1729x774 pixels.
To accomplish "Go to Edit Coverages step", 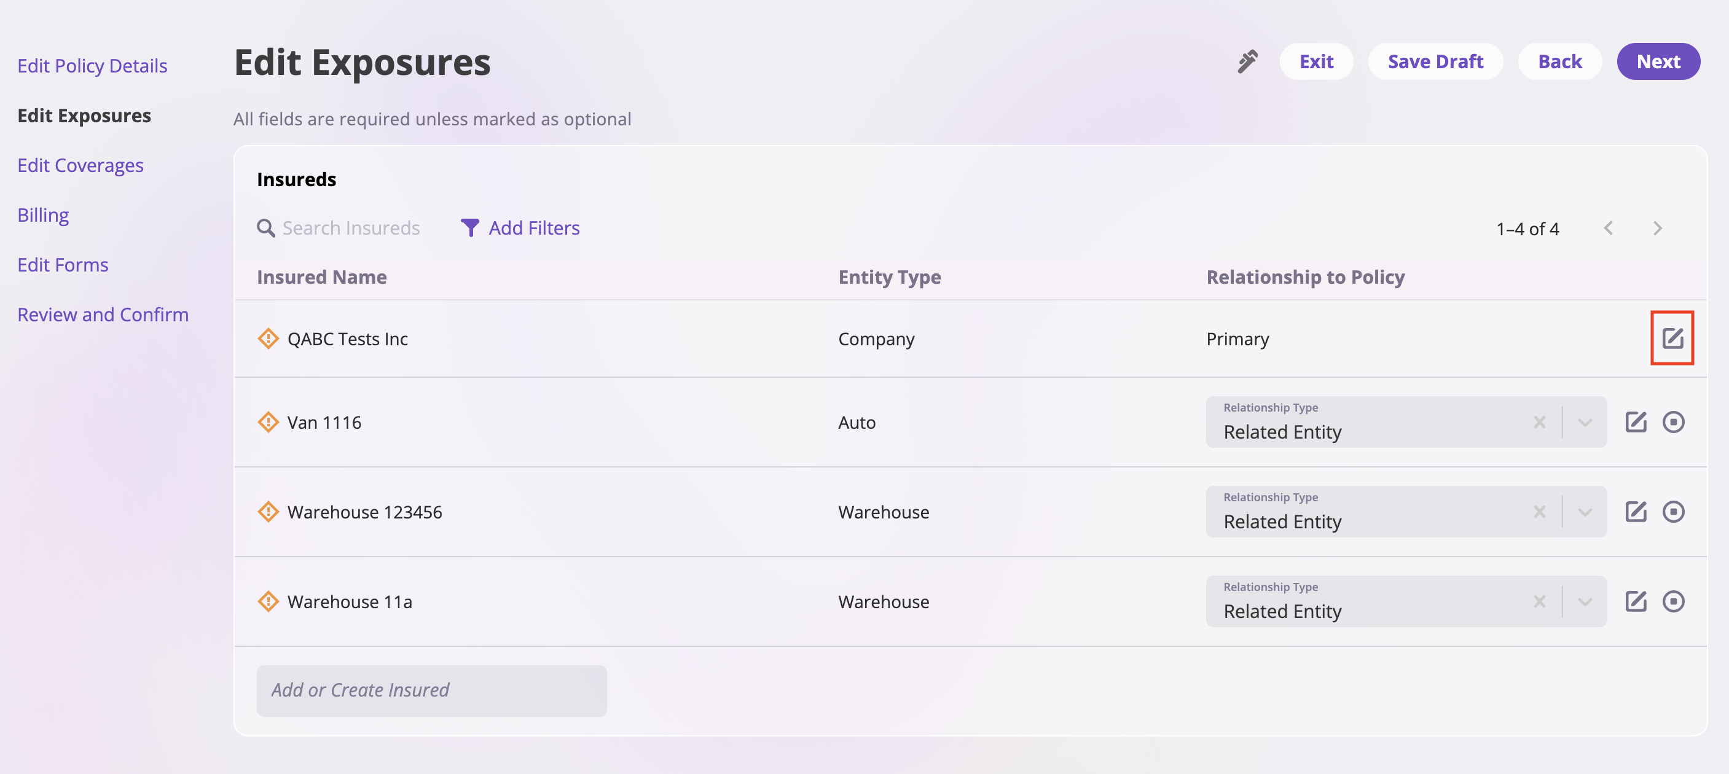I will 80,165.
